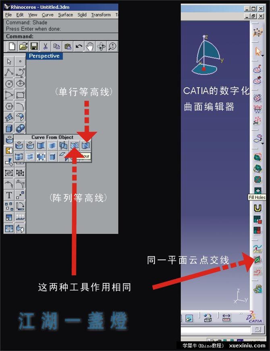The width and height of the screenshot is (270, 351).
Task: Select the Circle tool
Action: point(9,84)
